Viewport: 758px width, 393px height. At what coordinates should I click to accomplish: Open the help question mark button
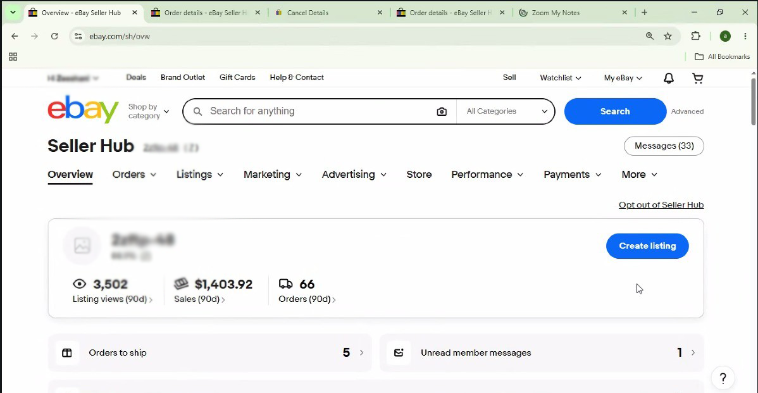(723, 378)
